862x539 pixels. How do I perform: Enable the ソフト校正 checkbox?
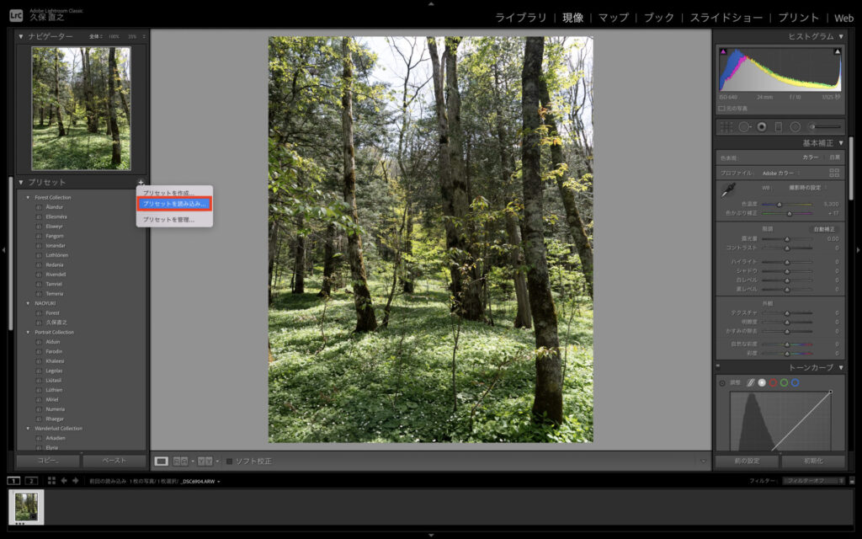(x=230, y=461)
